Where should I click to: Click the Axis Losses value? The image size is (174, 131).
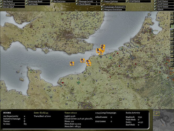pyautogui.click(x=111, y=121)
